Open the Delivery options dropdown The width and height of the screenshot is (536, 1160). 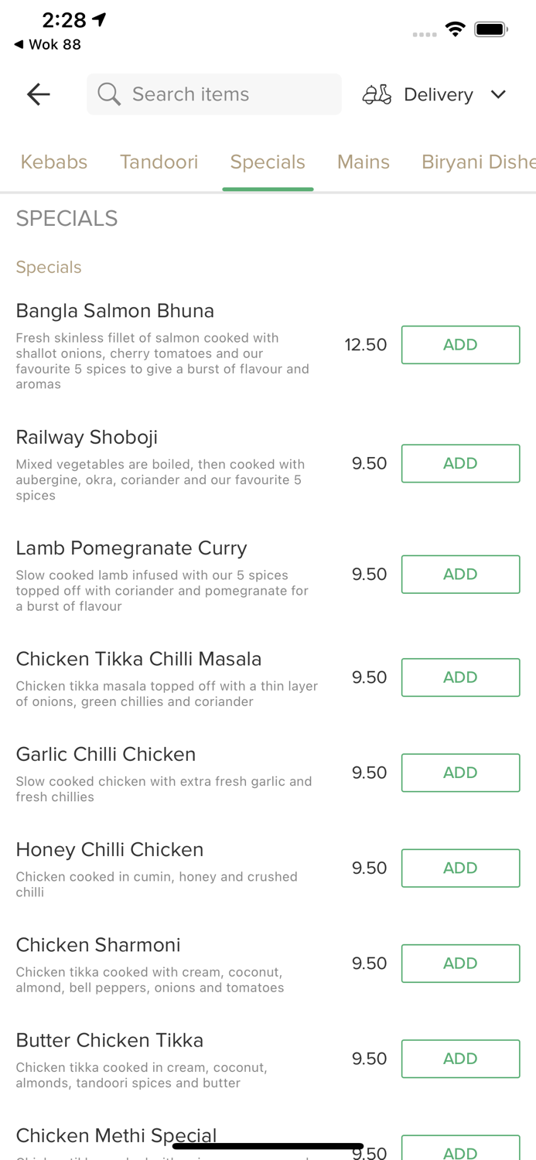click(438, 94)
